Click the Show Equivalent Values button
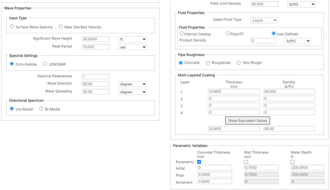The image size is (330, 190). coord(247,120)
